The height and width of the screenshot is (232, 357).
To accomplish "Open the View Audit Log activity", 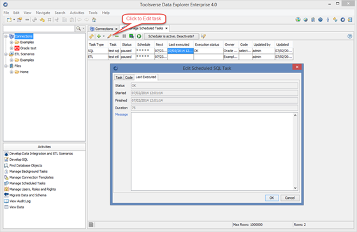I will (x=20, y=201).
